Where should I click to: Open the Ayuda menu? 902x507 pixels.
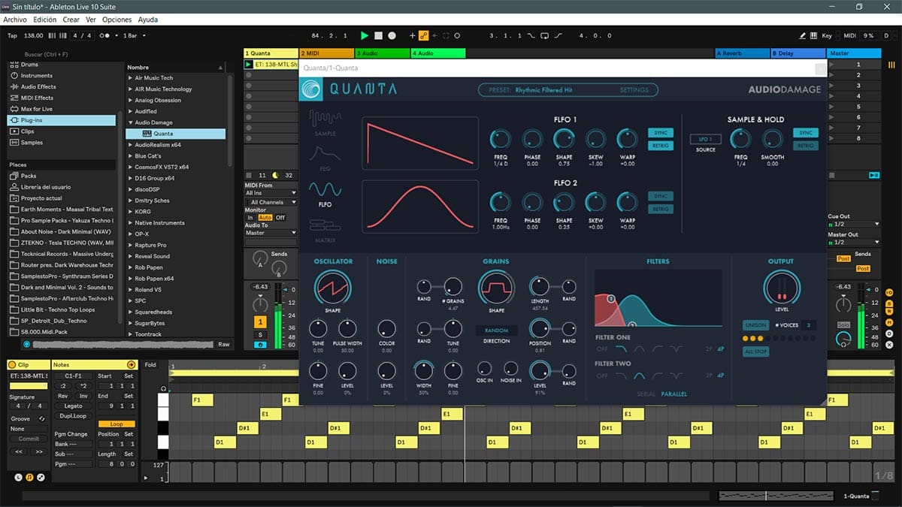tap(148, 20)
